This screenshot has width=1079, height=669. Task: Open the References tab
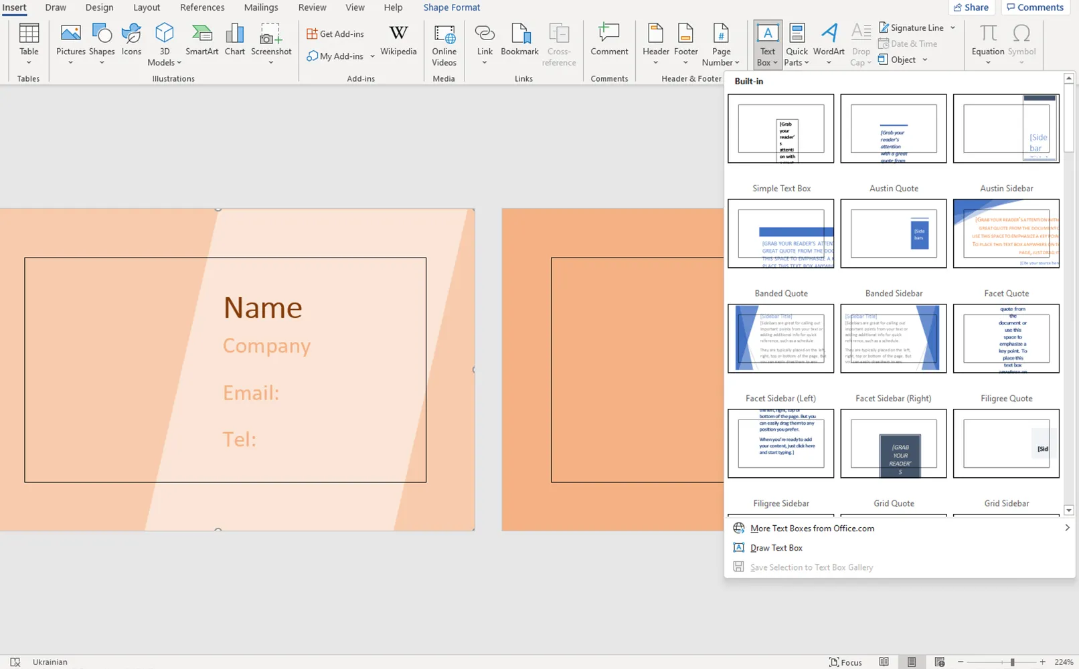click(x=202, y=7)
